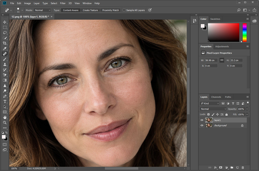259x171 pixels.
Task: Click the Add layer mask icon
Action: pyautogui.click(x=221, y=167)
